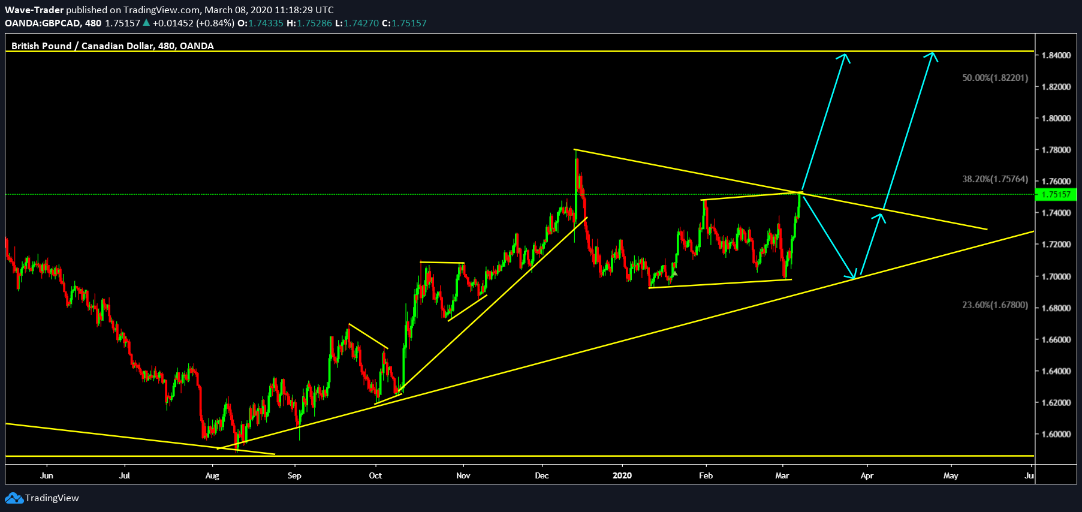This screenshot has width=1082, height=512.
Task: Click the 1.66000 price axis label
Action: tap(1056, 339)
